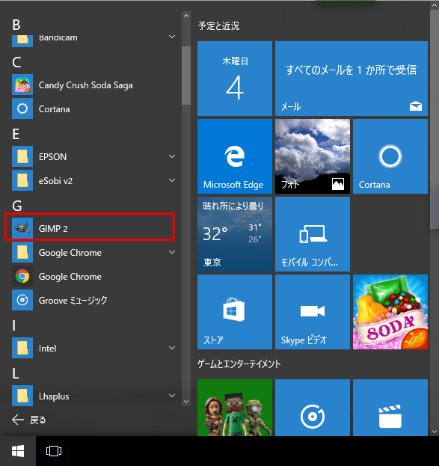The width and height of the screenshot is (439, 466).
Task: Launch Google Chrome browser app entry
Action: [90, 277]
